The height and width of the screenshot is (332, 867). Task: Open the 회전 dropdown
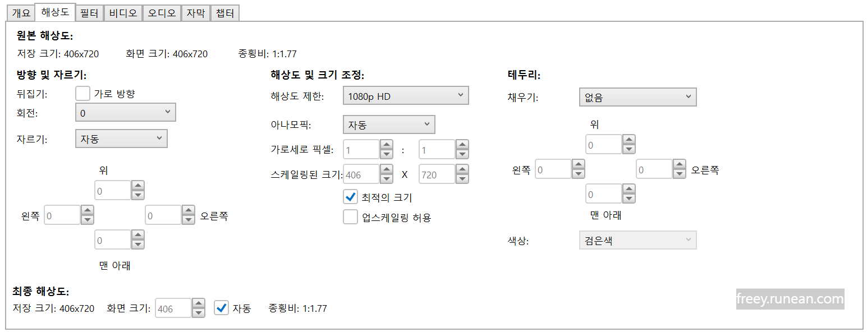tap(125, 112)
